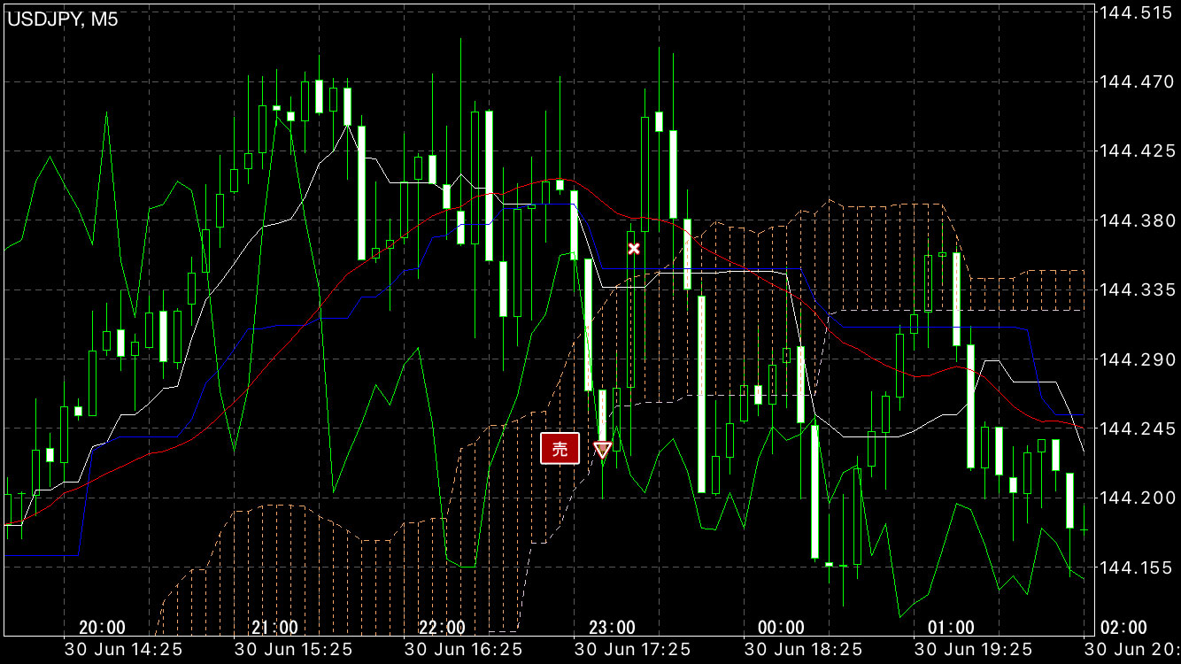Screen dimensions: 1181x664
Task: Click the white X close position marker
Action: coord(634,248)
